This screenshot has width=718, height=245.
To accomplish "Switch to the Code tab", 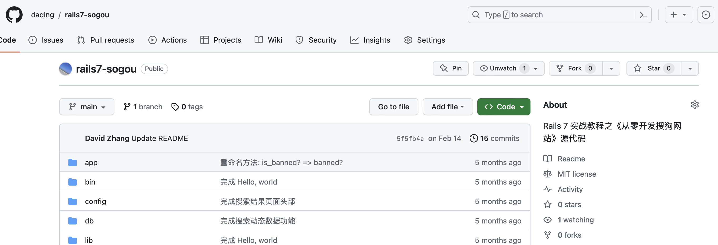I will (x=8, y=40).
